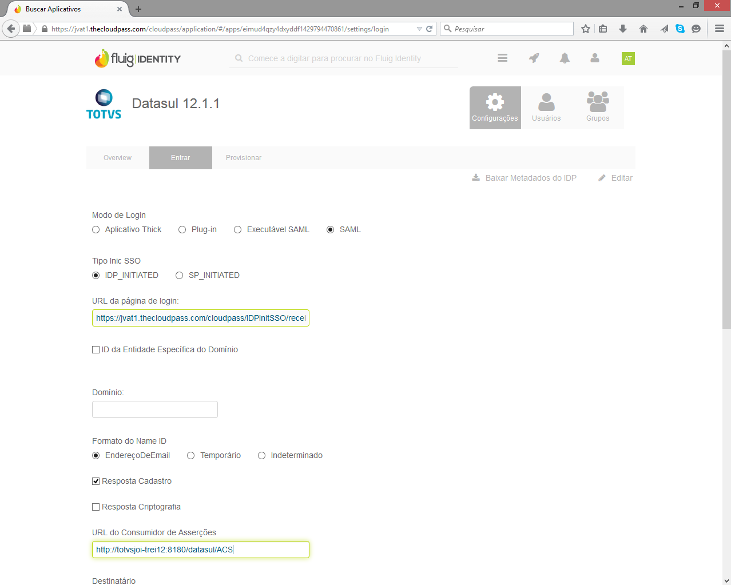This screenshot has width=731, height=585.
Task: Open Configurações gear section
Action: [495, 108]
